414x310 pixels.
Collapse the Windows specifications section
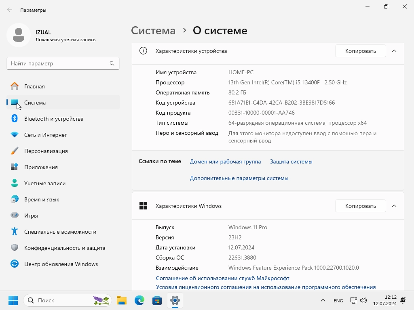coord(394,206)
